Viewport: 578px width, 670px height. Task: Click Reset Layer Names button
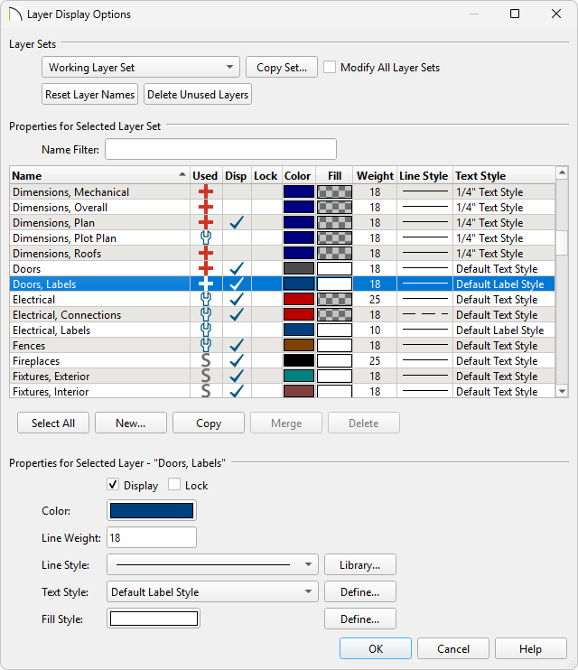(x=89, y=94)
